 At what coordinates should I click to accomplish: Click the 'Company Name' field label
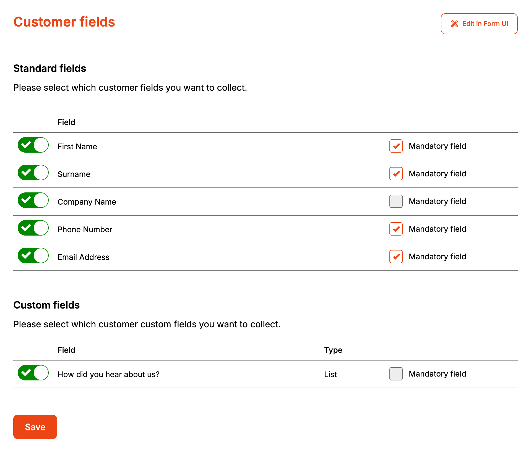(x=87, y=202)
